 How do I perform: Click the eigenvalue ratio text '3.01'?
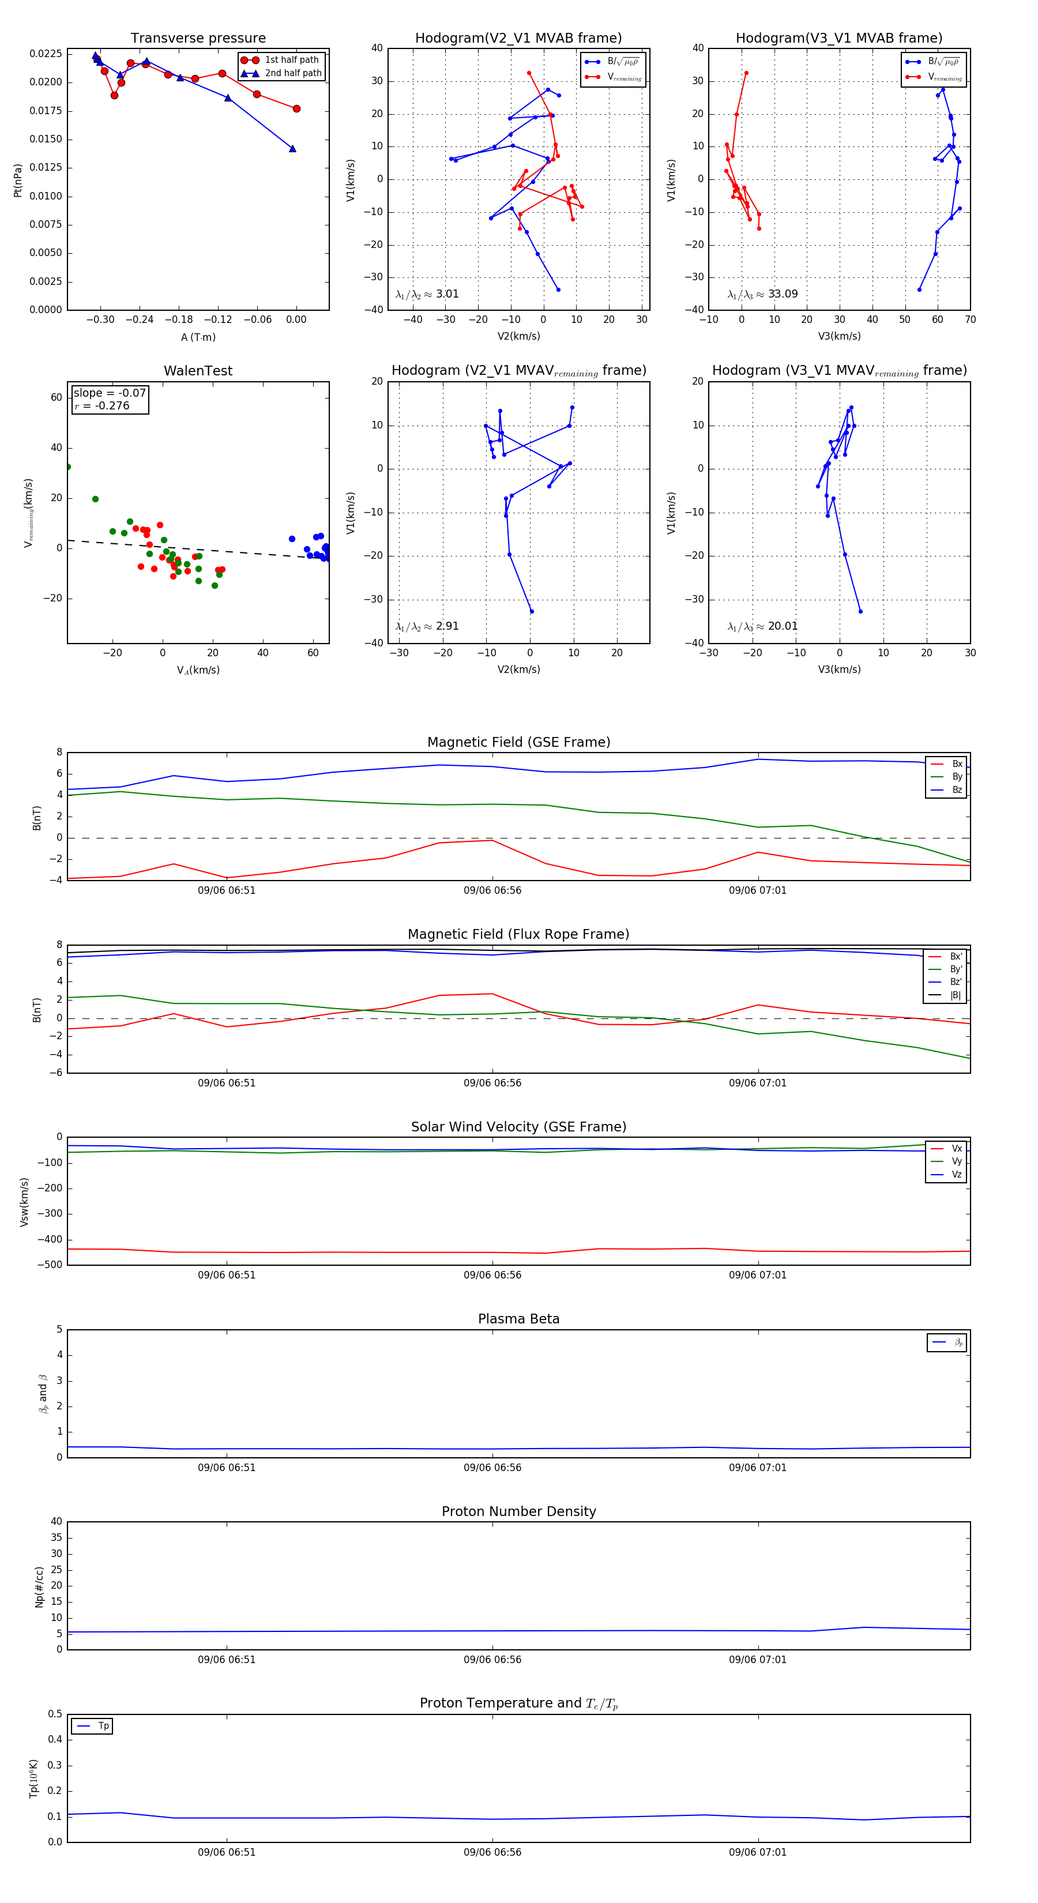pos(447,294)
